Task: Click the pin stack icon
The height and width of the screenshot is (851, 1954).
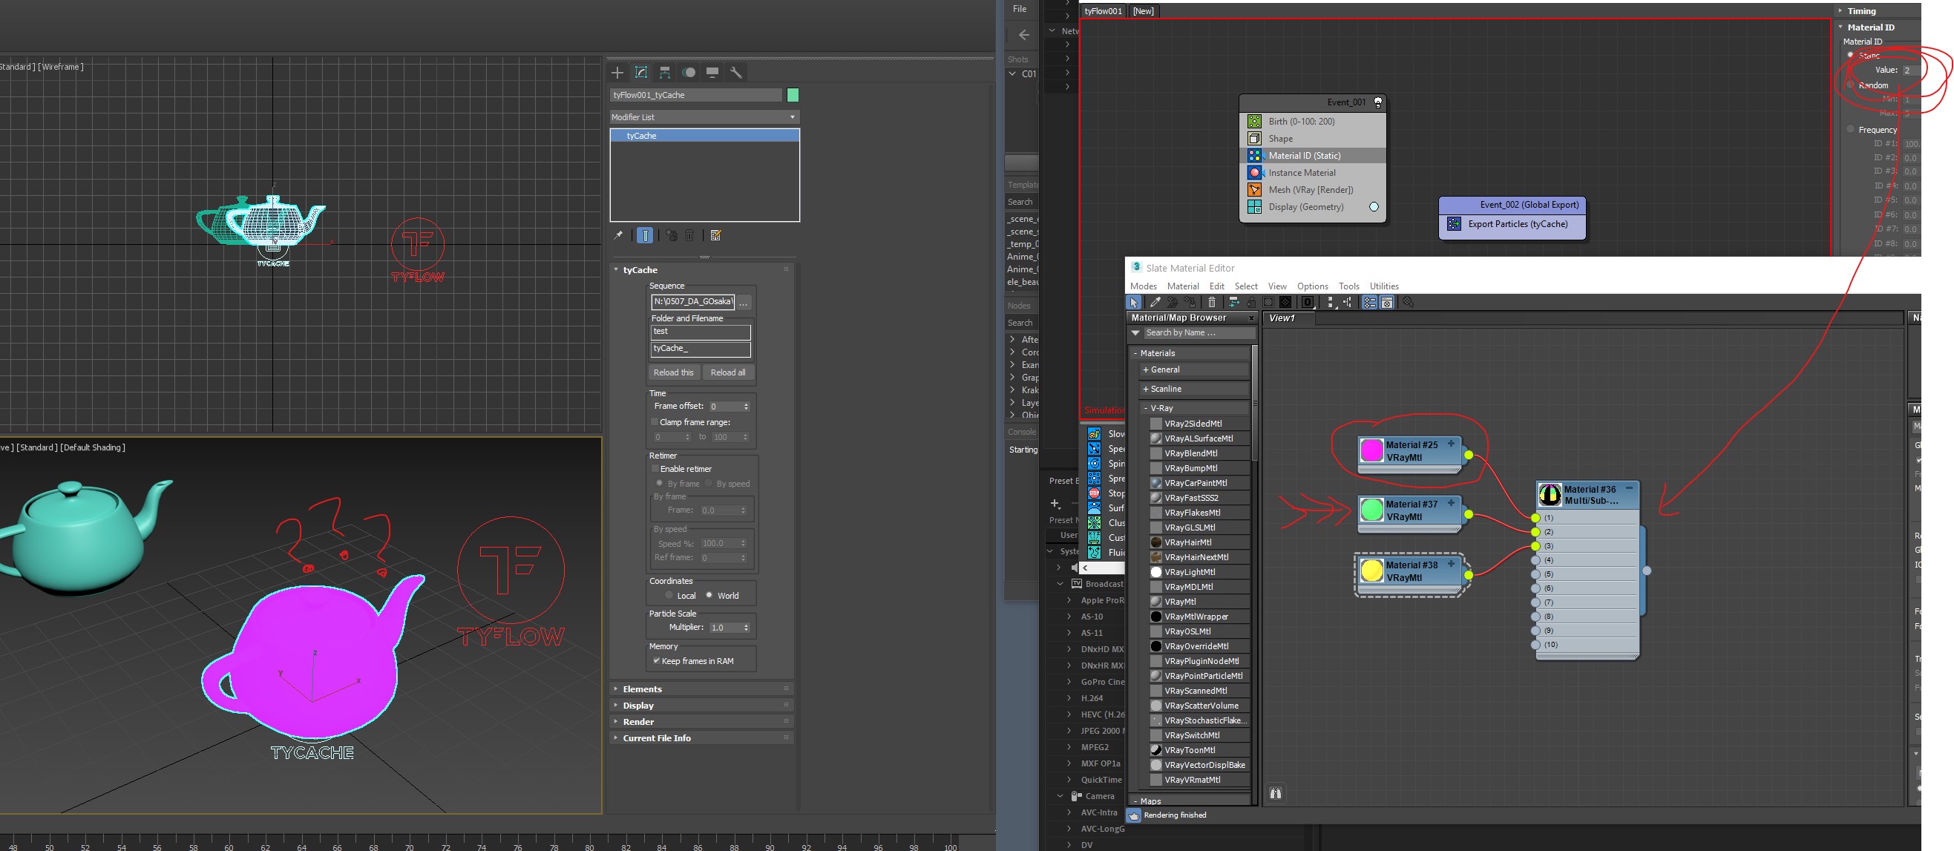Action: click(618, 236)
